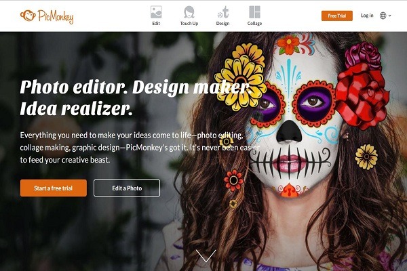The height and width of the screenshot is (271, 407).
Task: Click the scroll-down chevron arrow
Action: 206,255
